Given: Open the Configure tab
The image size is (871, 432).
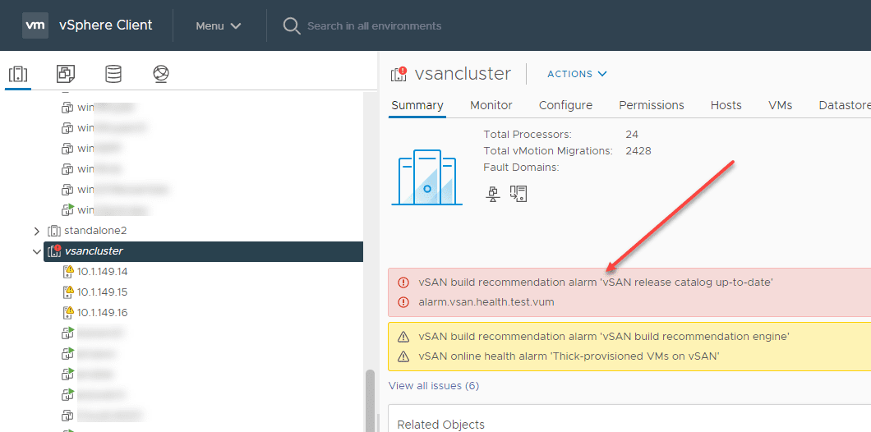Looking at the screenshot, I should [x=565, y=105].
